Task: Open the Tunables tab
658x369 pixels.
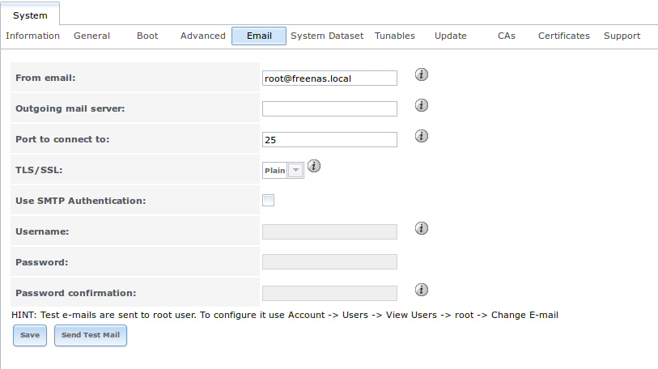Action: pyautogui.click(x=394, y=36)
